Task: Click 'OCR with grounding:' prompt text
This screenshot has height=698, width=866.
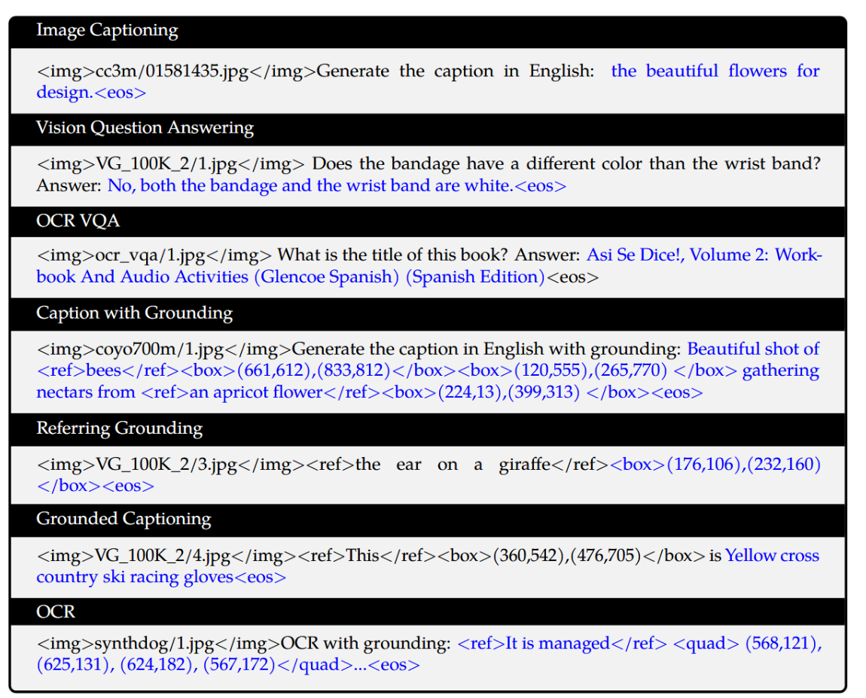Action: [x=366, y=643]
